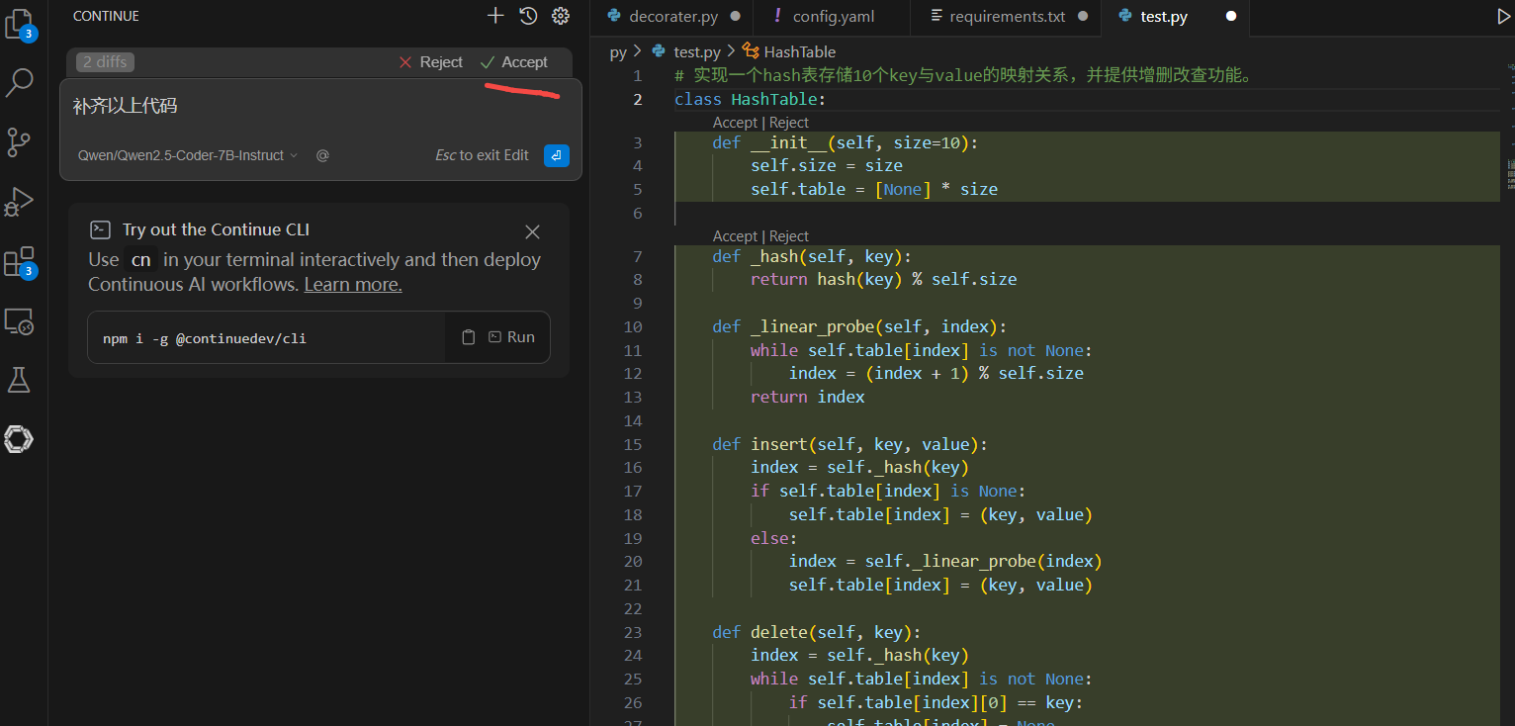Reject all diffs in Continue panel
Viewport: 1515px width, 726px height.
click(x=430, y=62)
